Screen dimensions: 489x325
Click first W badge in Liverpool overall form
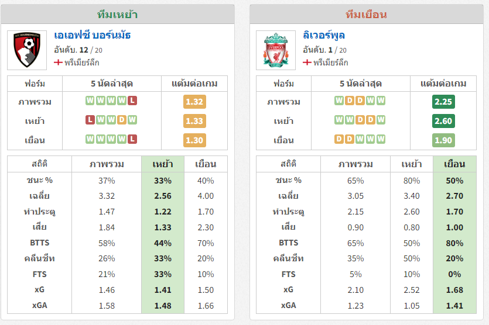click(339, 101)
